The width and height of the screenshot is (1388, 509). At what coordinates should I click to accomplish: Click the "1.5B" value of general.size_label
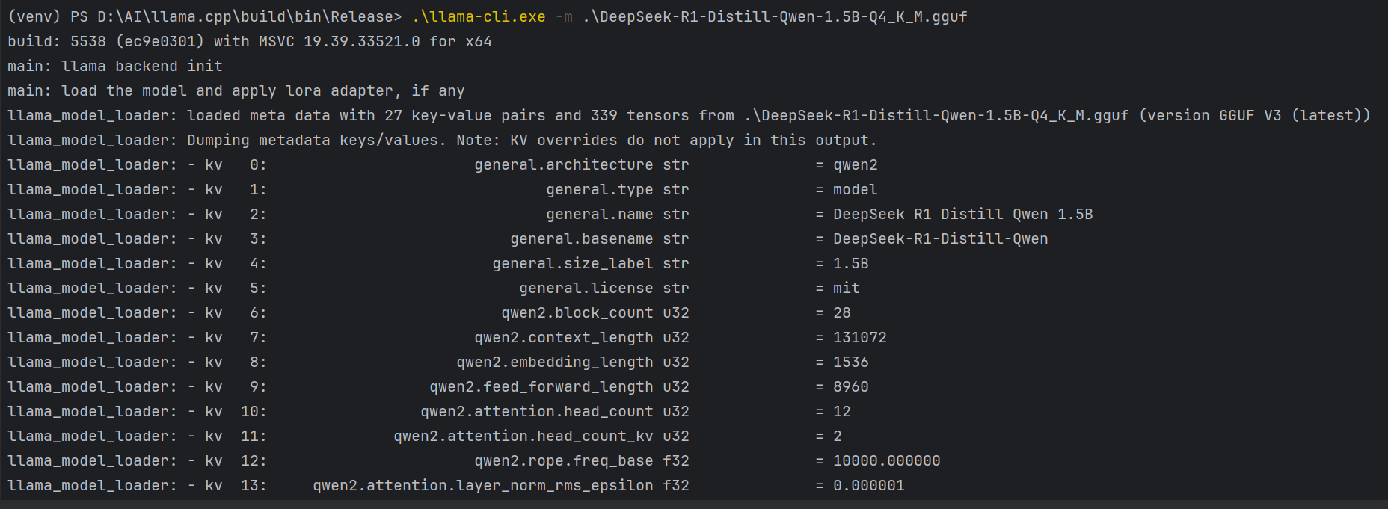(x=851, y=263)
